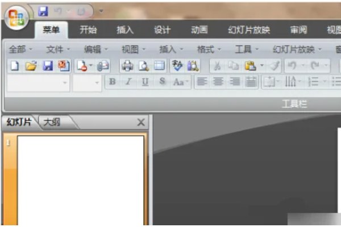Expand the 插入 classic menu
Screen dimensions: 341x227
point(171,49)
